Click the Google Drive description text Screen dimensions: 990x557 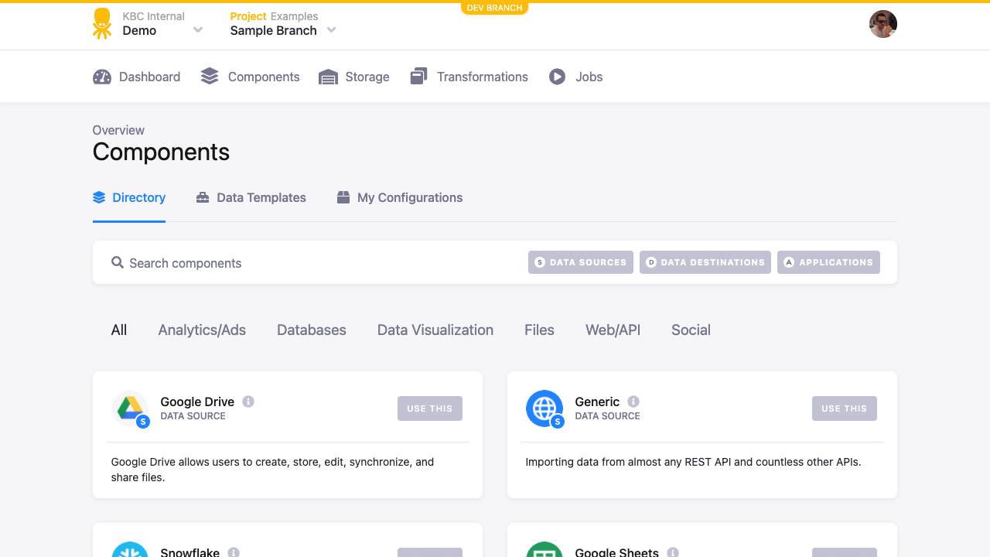point(273,470)
